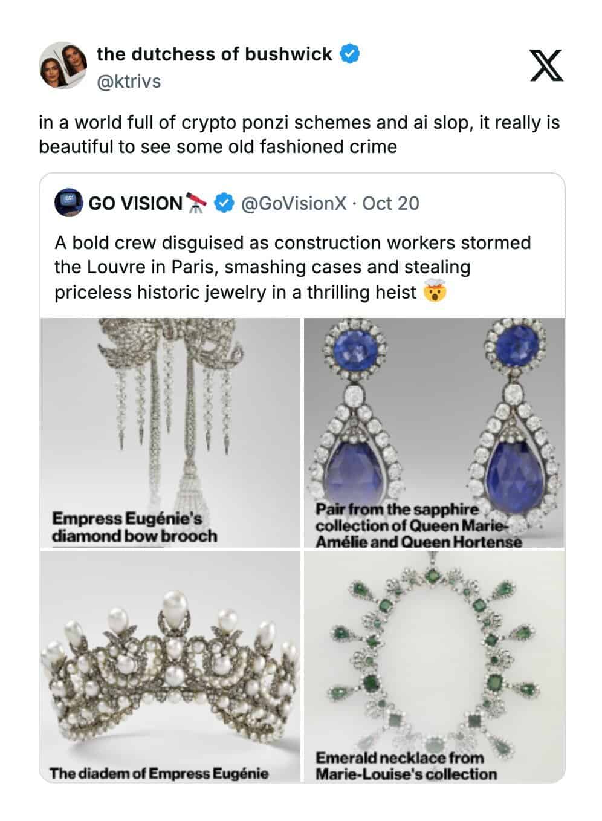Click the quoted tweet text about the Louvre
The image size is (602, 821).
tap(293, 267)
